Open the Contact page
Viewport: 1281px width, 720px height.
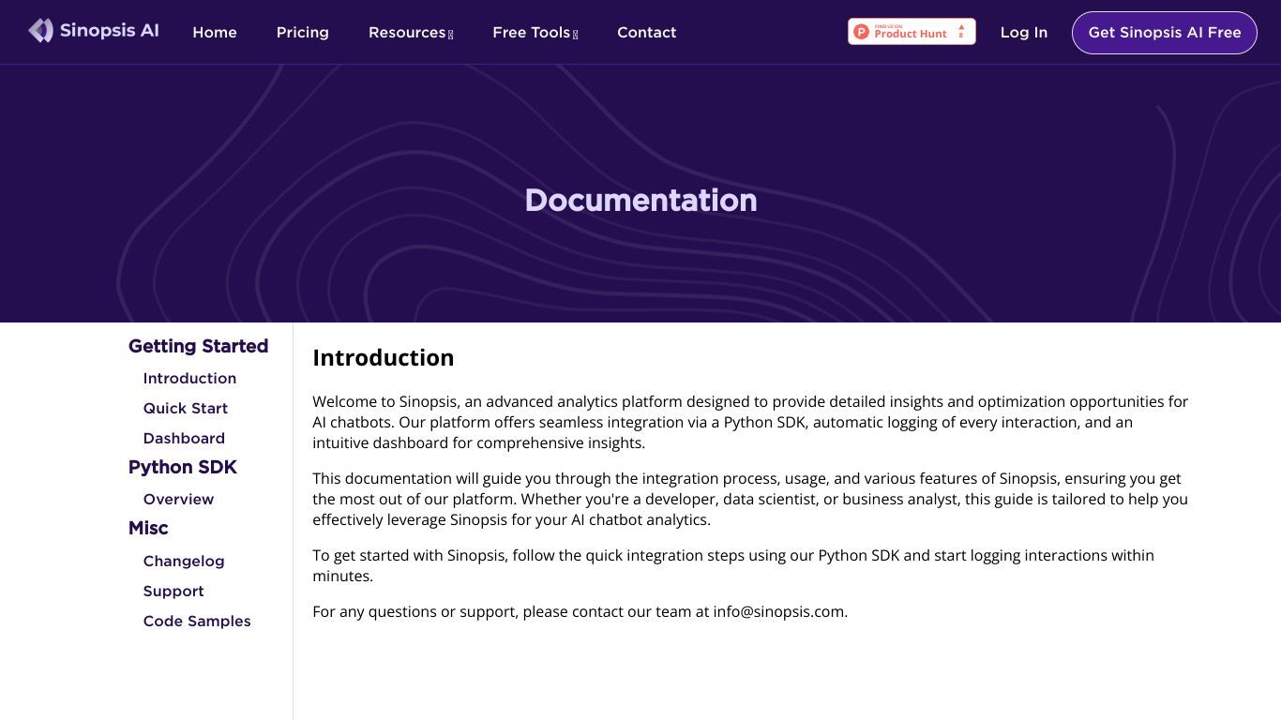pos(646,32)
